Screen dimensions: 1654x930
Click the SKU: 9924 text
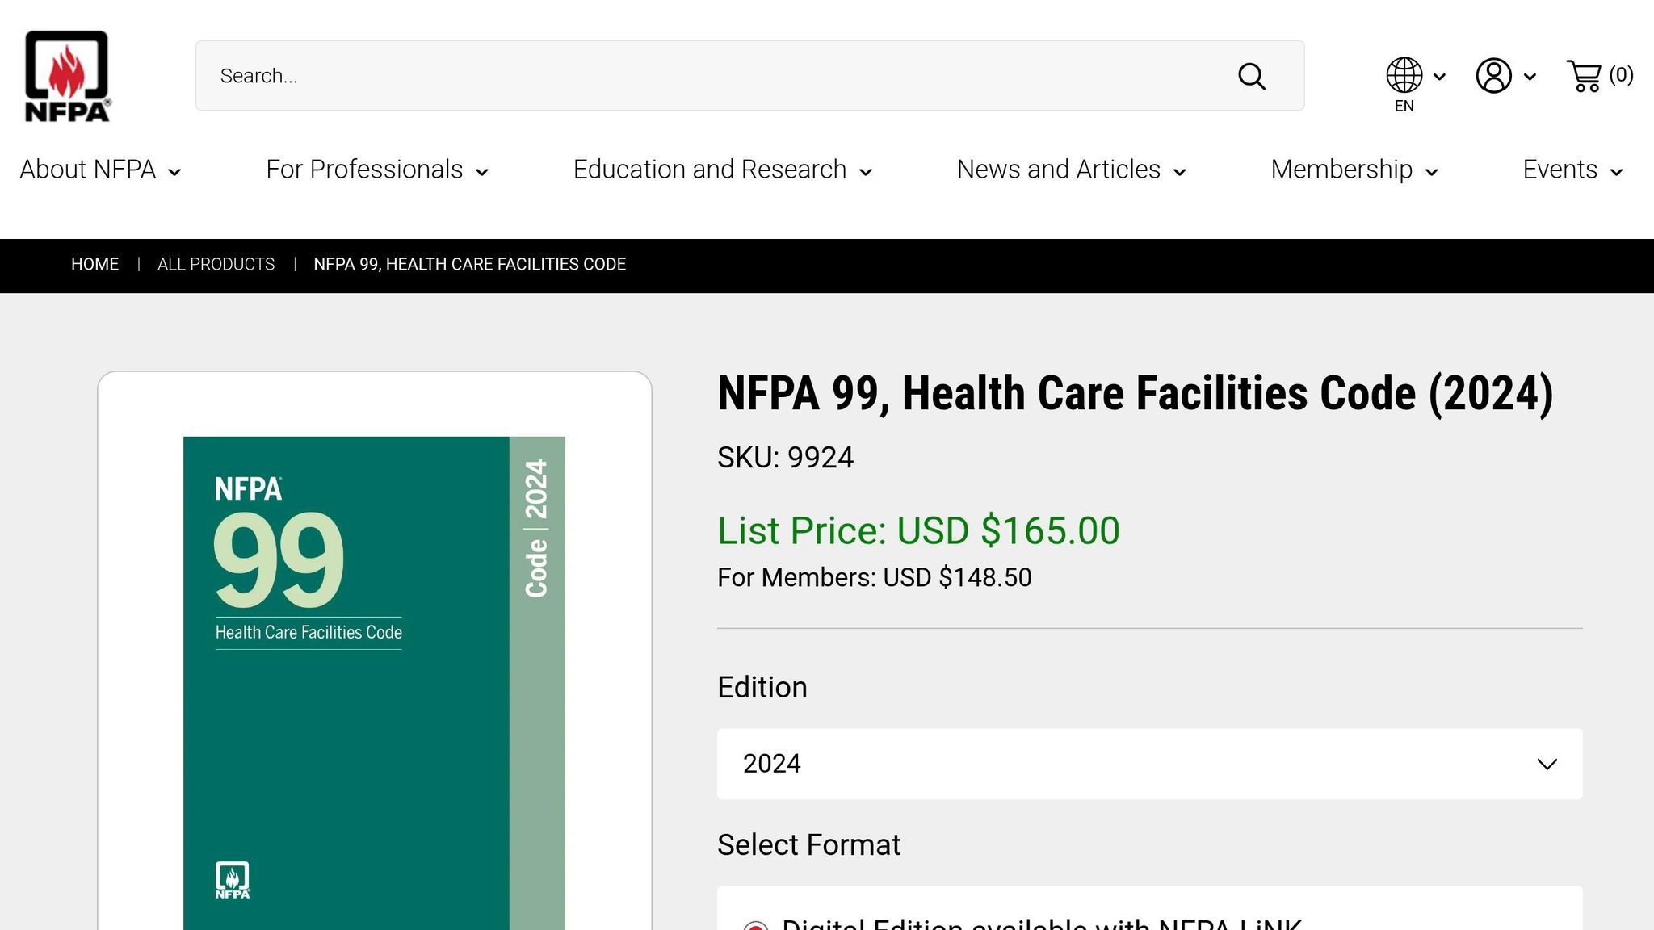[785, 458]
